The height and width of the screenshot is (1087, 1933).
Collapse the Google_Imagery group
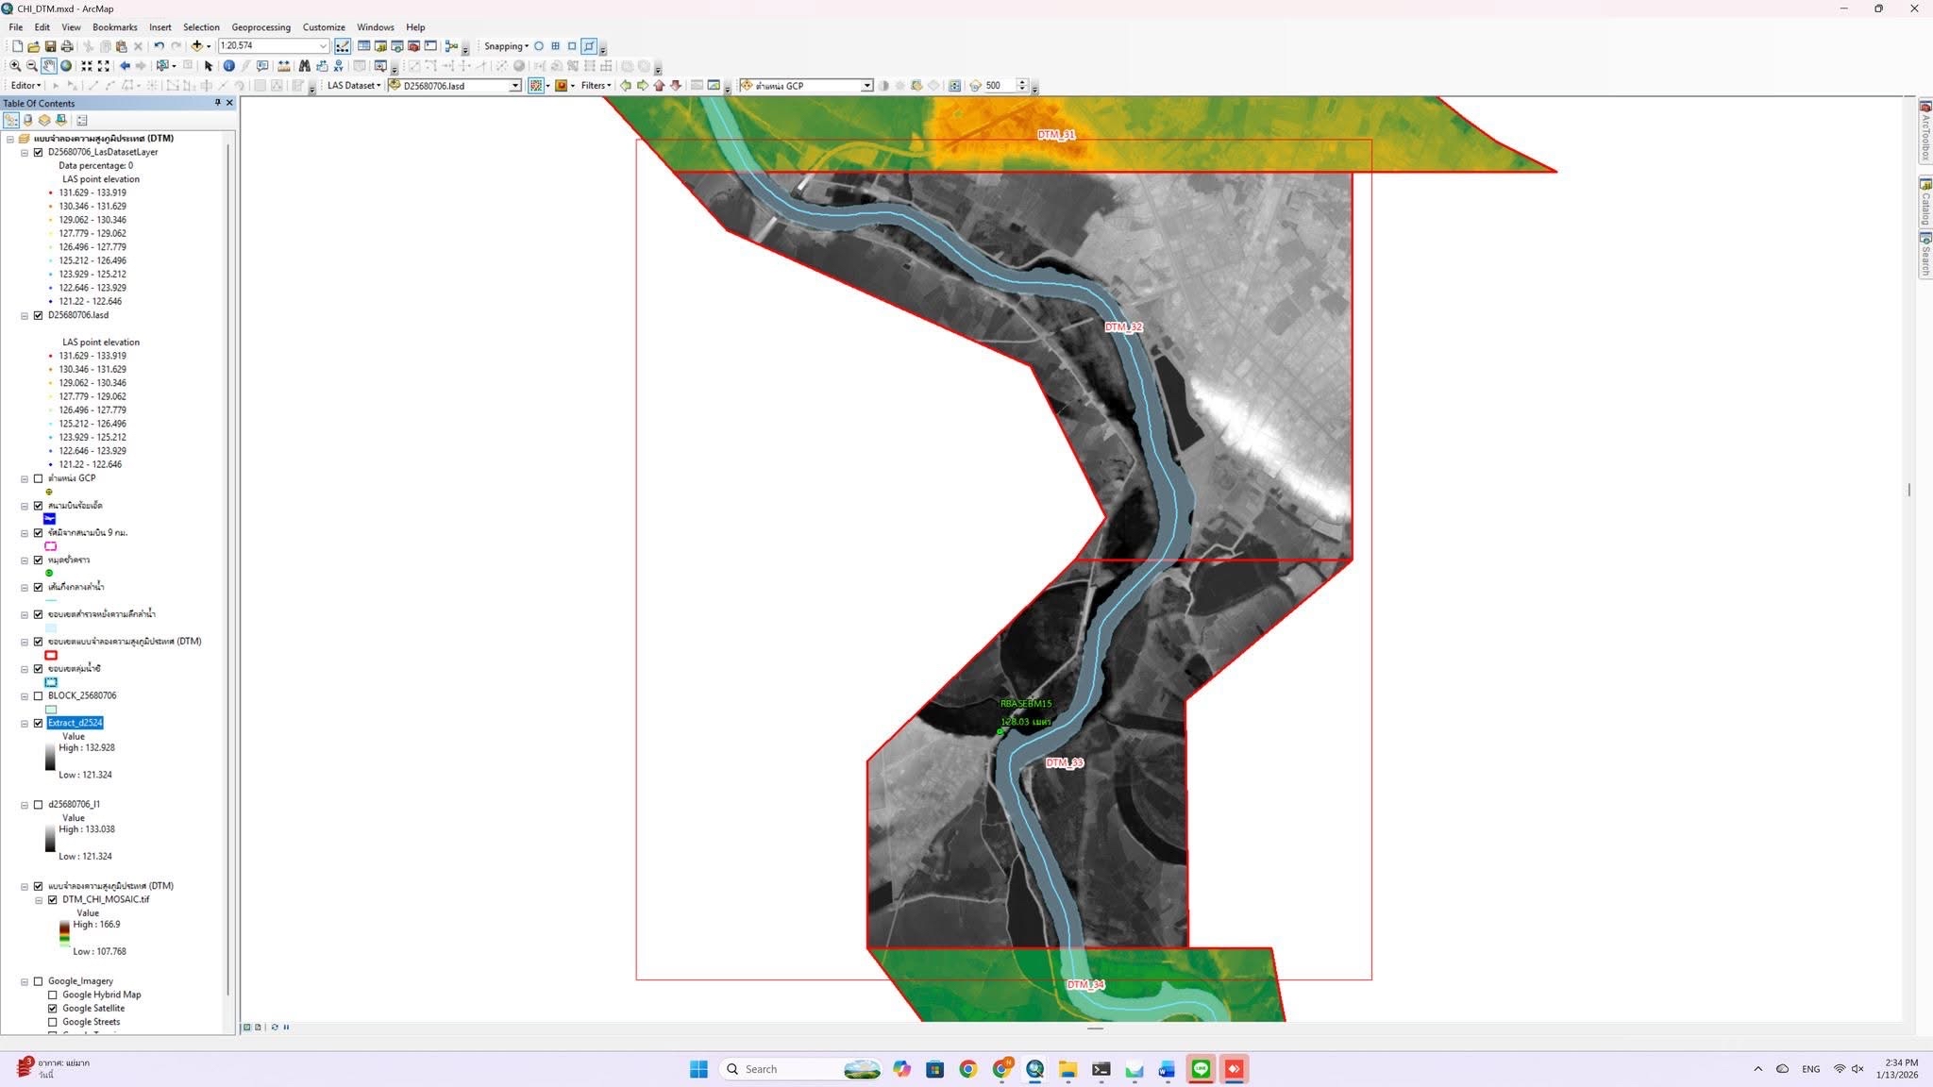pyautogui.click(x=25, y=981)
